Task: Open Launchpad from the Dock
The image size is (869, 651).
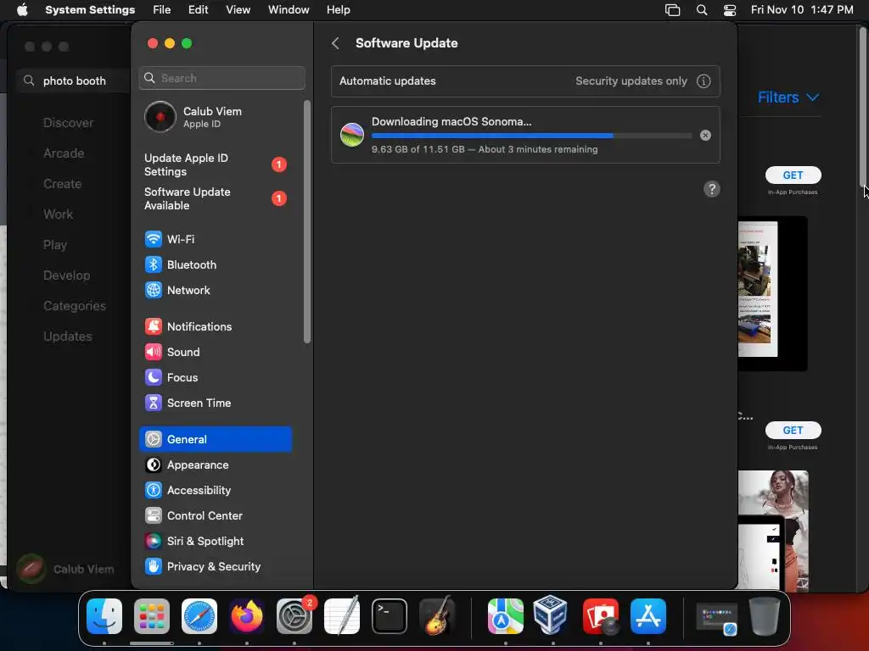Action: click(152, 616)
